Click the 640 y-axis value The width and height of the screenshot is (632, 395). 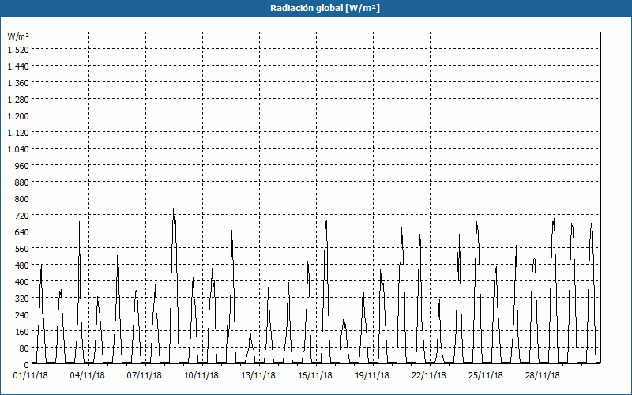coord(22,232)
